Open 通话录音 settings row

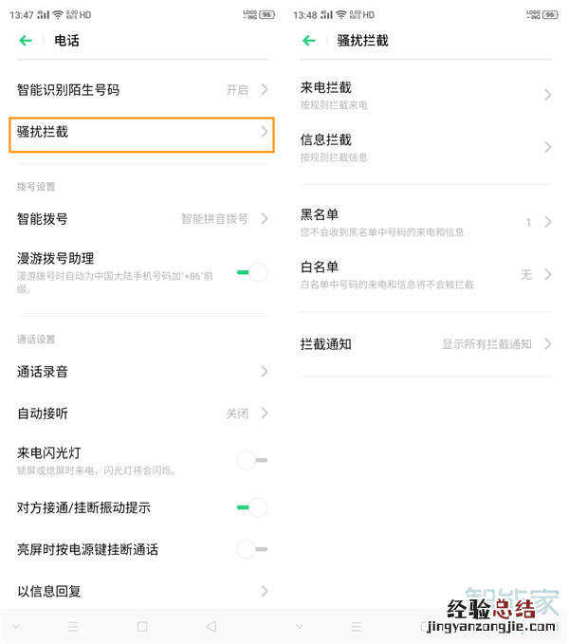coord(141,372)
